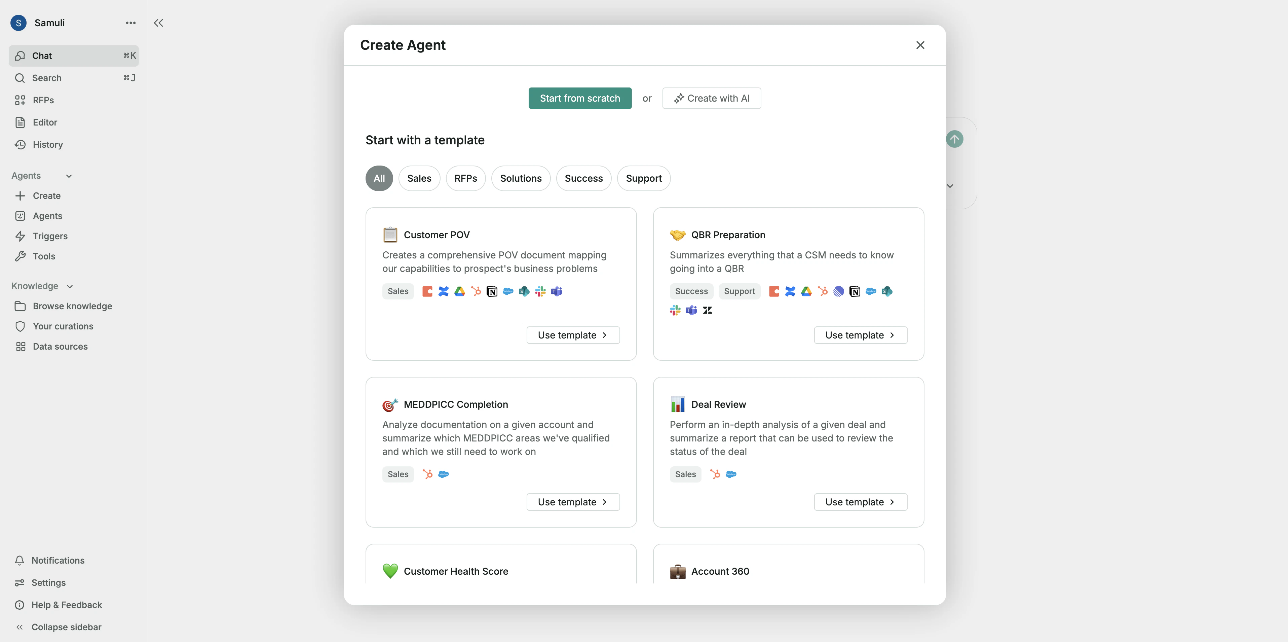Close the Create Agent dialog

[919, 45]
